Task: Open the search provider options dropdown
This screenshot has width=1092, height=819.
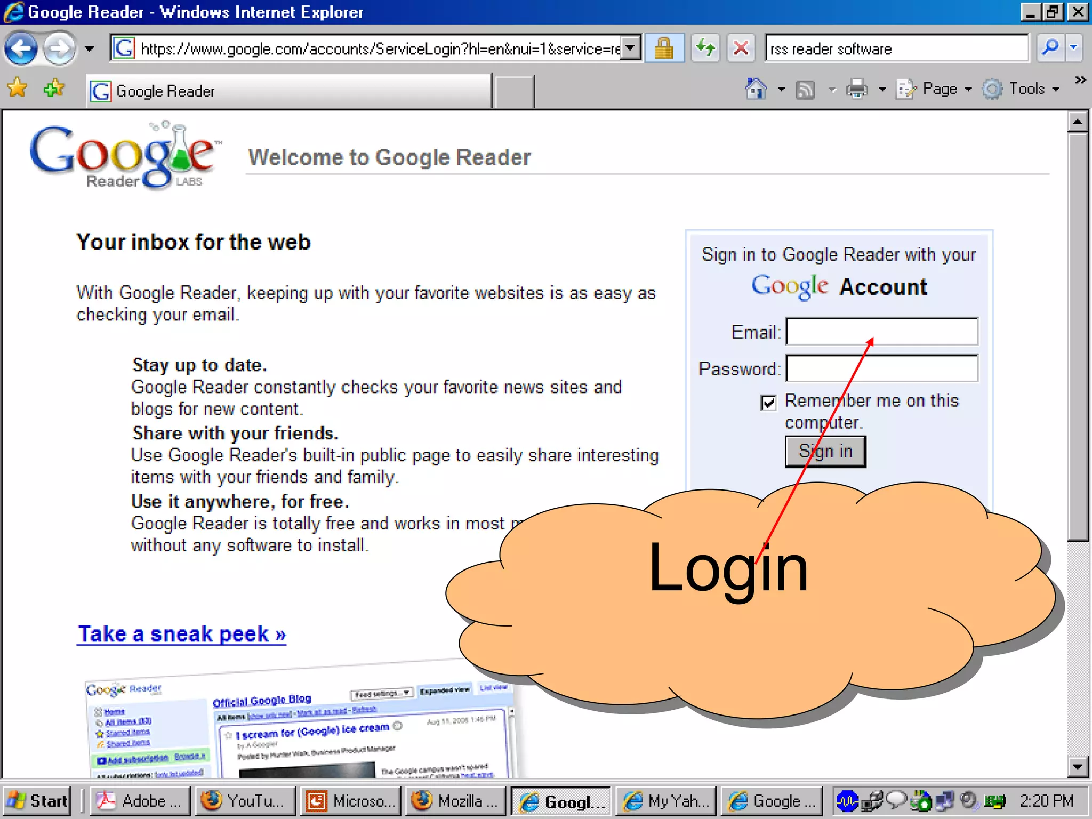Action: pyautogui.click(x=1074, y=48)
